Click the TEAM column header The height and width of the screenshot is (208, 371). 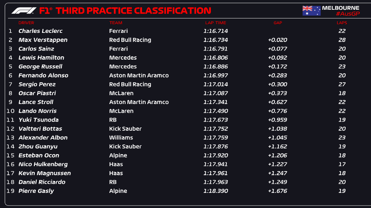pyautogui.click(x=116, y=23)
